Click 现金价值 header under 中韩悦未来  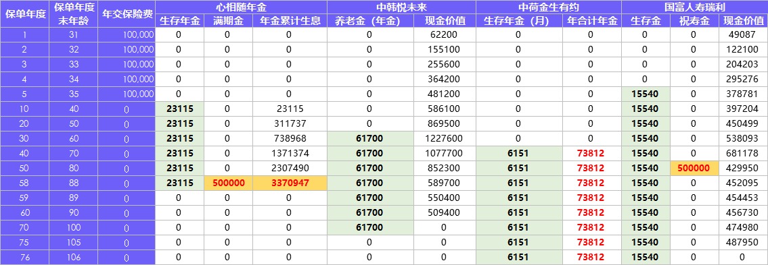(445, 21)
